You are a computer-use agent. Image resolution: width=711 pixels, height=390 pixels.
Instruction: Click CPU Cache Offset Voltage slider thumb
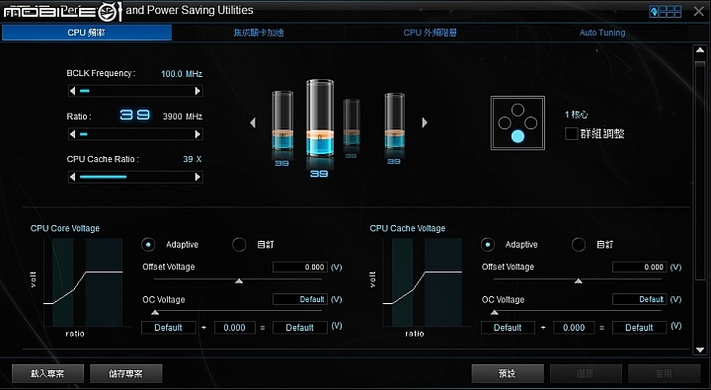point(578,281)
